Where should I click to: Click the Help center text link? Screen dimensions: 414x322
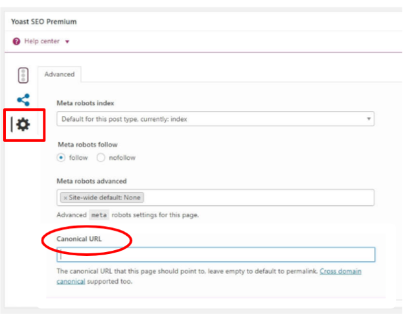[x=41, y=41]
